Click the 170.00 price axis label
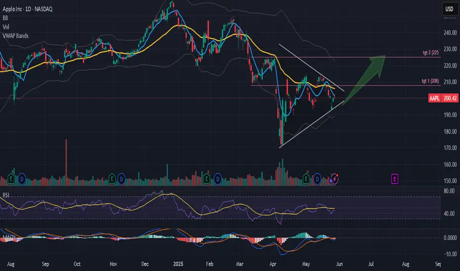The height and width of the screenshot is (271, 460). click(450, 148)
